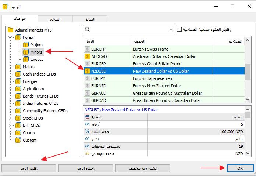Click the Custom group icon with plus
The width and height of the screenshot is (256, 176).
[x=18, y=140]
